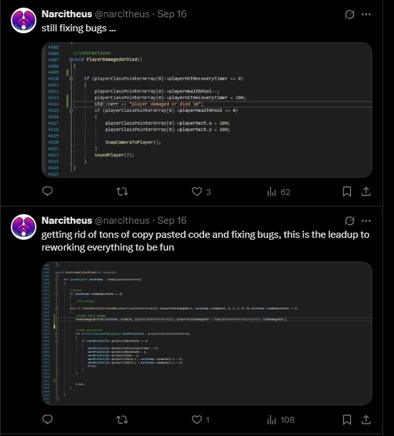Screen dimensions: 394x436
Task: Share the copy pasted code post
Action: tap(366, 419)
